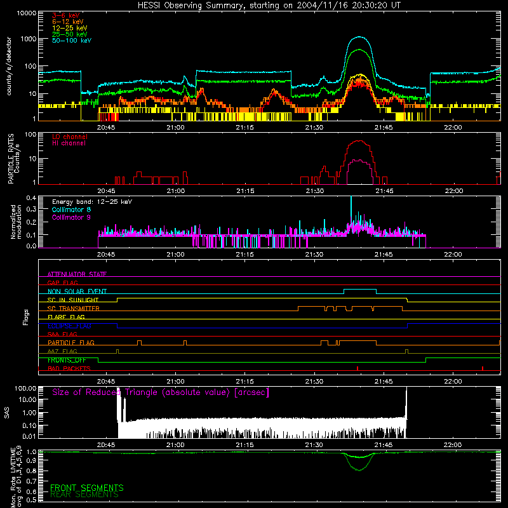Select the 3-6 keV legend label
The image size is (508, 508).
pyautogui.click(x=66, y=15)
